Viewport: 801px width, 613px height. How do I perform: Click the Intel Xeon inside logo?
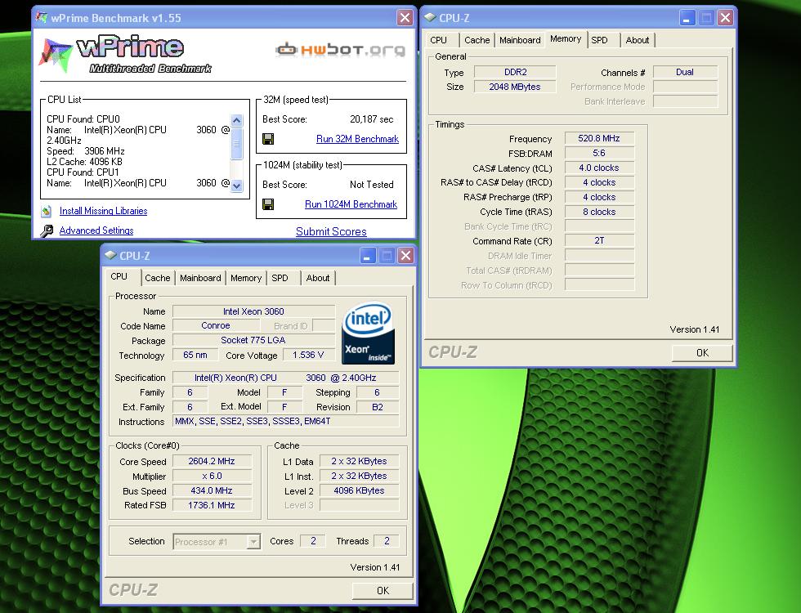pyautogui.click(x=368, y=333)
